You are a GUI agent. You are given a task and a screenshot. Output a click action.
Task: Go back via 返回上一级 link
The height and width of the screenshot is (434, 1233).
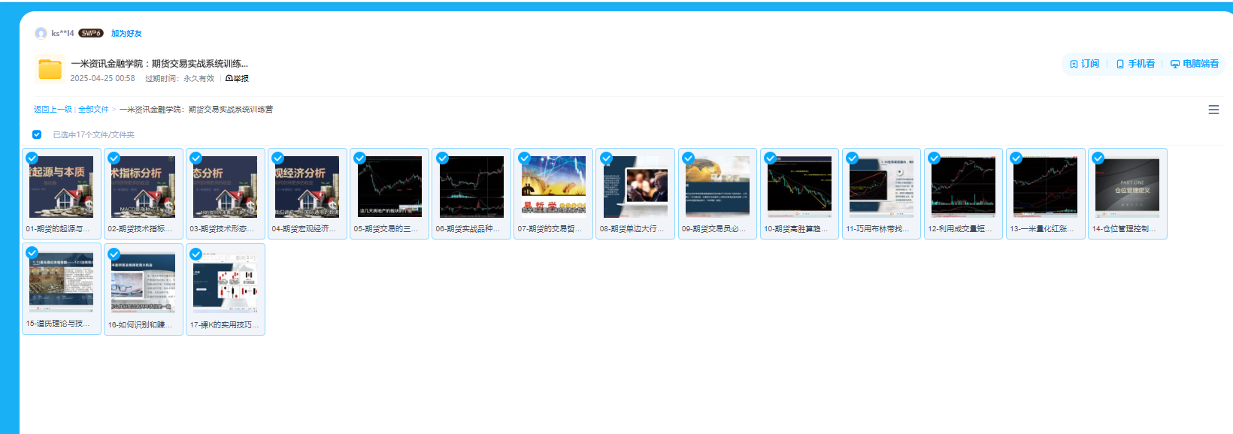click(53, 110)
